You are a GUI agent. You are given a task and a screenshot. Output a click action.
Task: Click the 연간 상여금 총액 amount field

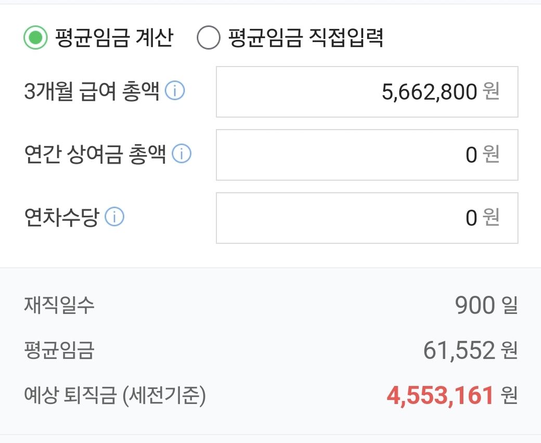pyautogui.click(x=366, y=155)
